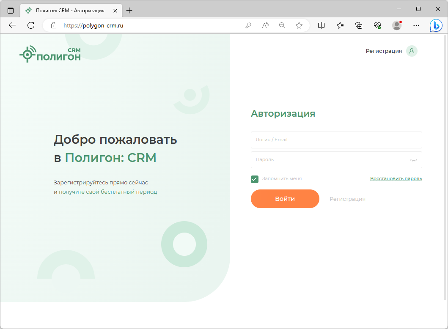Screen dimensions: 448x329
Task: Open Browser essentials heart icon
Action: point(377,25)
